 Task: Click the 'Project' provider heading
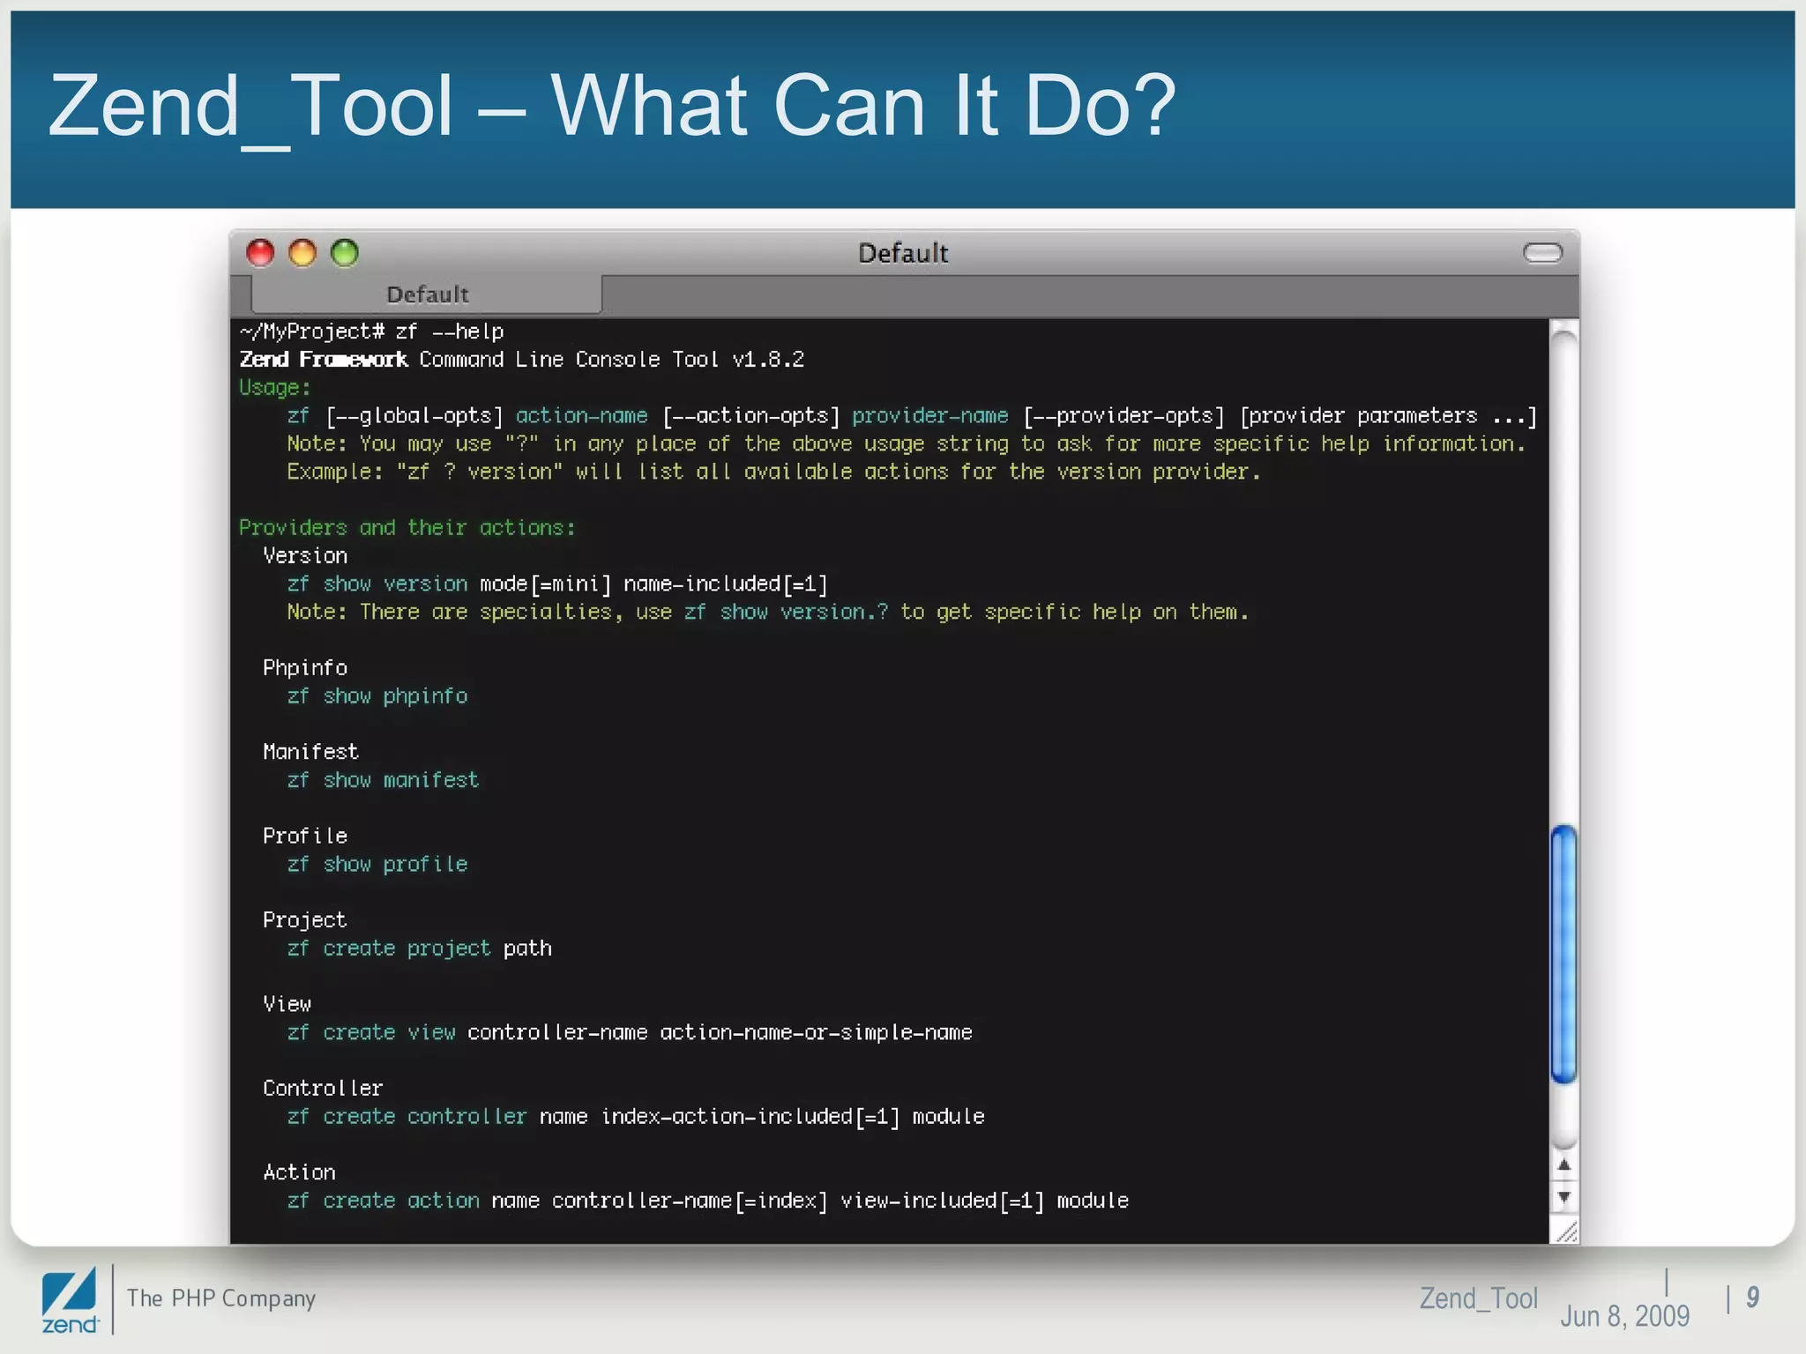(305, 920)
